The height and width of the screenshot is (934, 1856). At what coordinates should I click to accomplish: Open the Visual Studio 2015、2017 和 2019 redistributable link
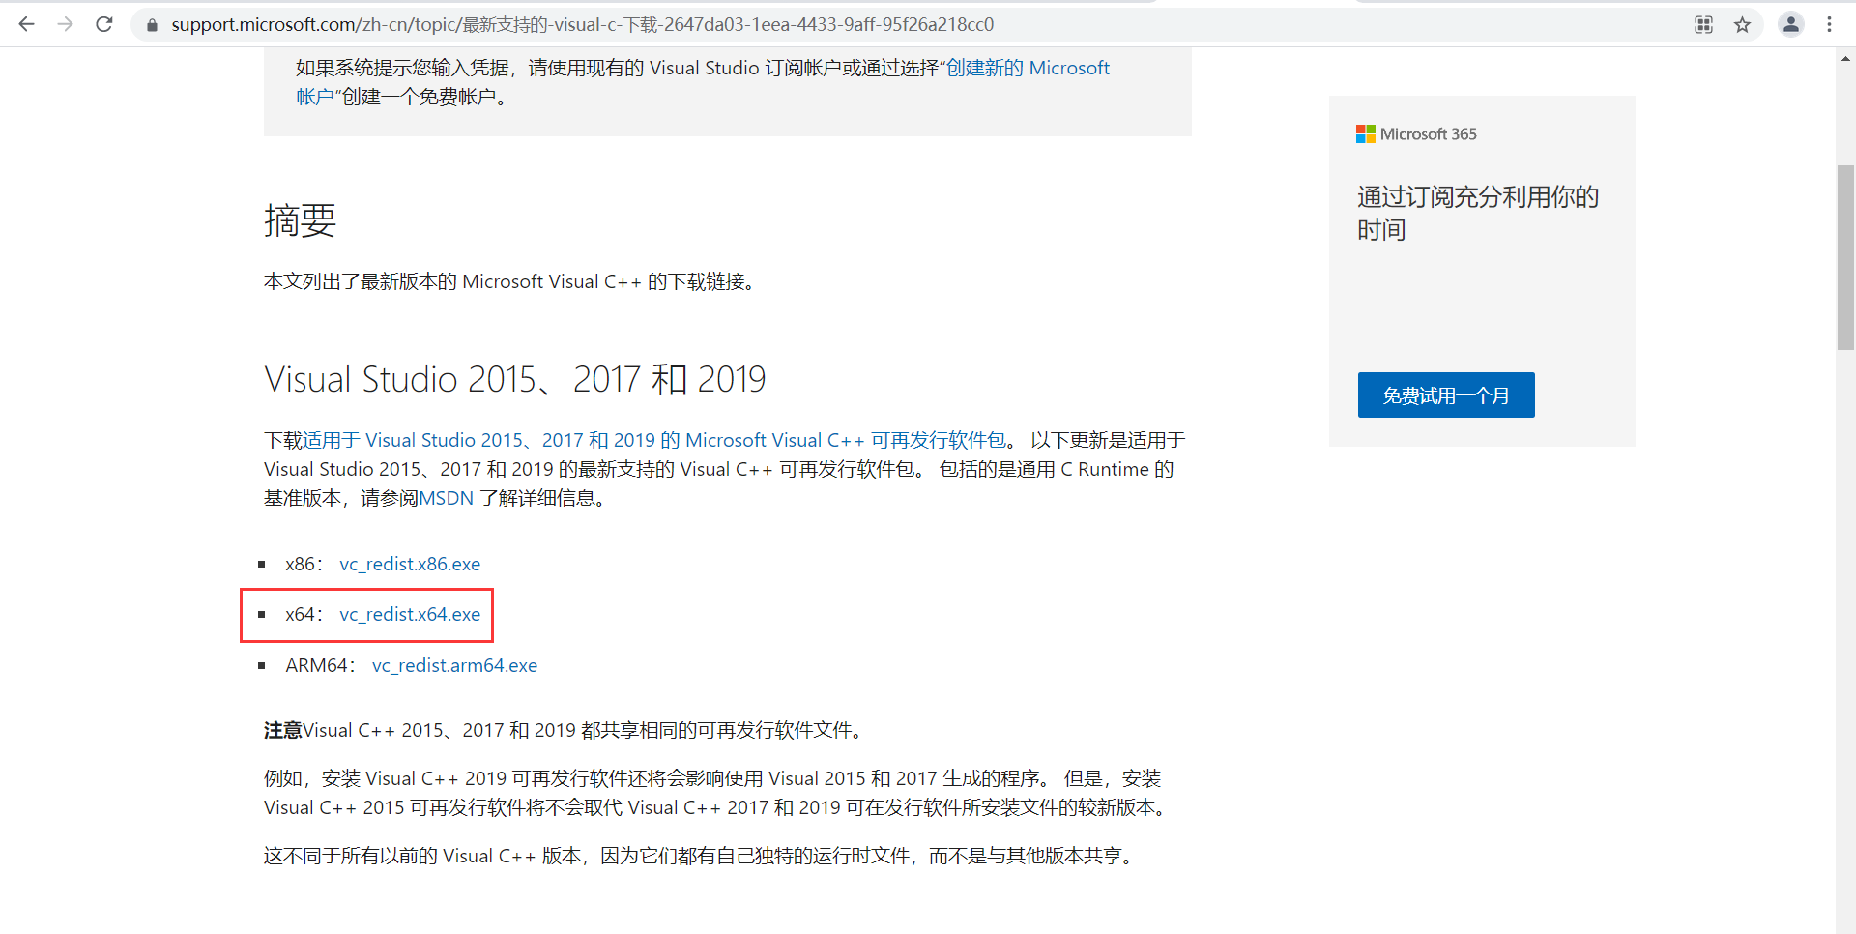point(654,440)
